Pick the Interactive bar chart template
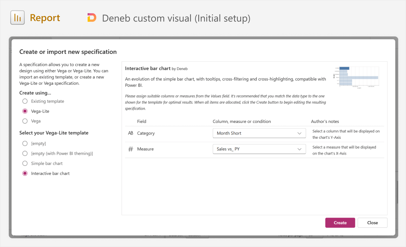 [x=25, y=173]
